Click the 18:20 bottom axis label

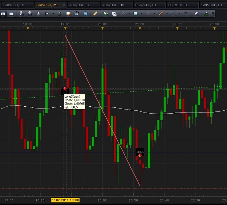point(40,200)
